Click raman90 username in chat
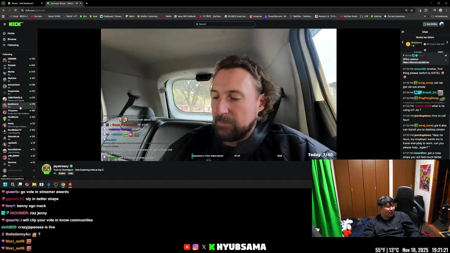 pyautogui.click(x=420, y=69)
